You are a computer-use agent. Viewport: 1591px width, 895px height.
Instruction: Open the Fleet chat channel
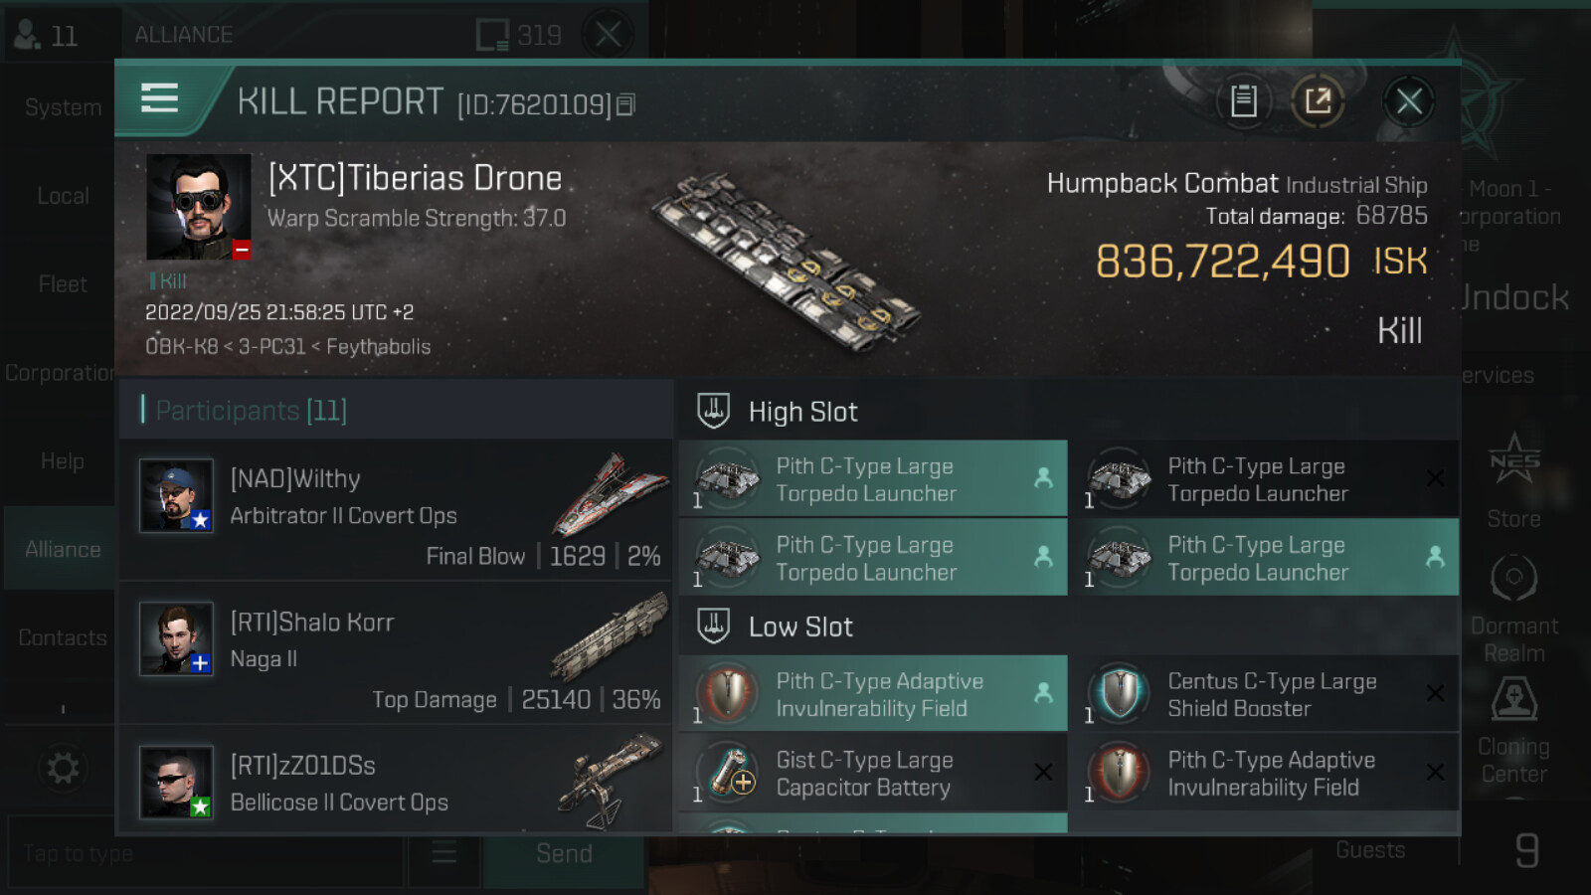coord(63,284)
